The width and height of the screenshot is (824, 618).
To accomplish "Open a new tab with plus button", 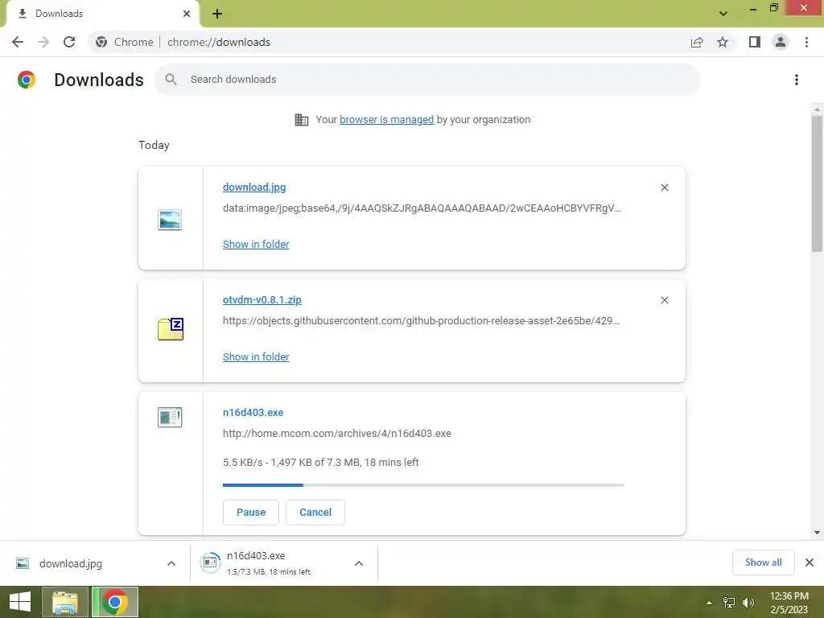I will [x=217, y=14].
